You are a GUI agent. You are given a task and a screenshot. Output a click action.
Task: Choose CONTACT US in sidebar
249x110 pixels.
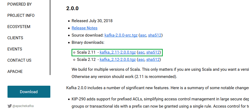click(x=19, y=60)
